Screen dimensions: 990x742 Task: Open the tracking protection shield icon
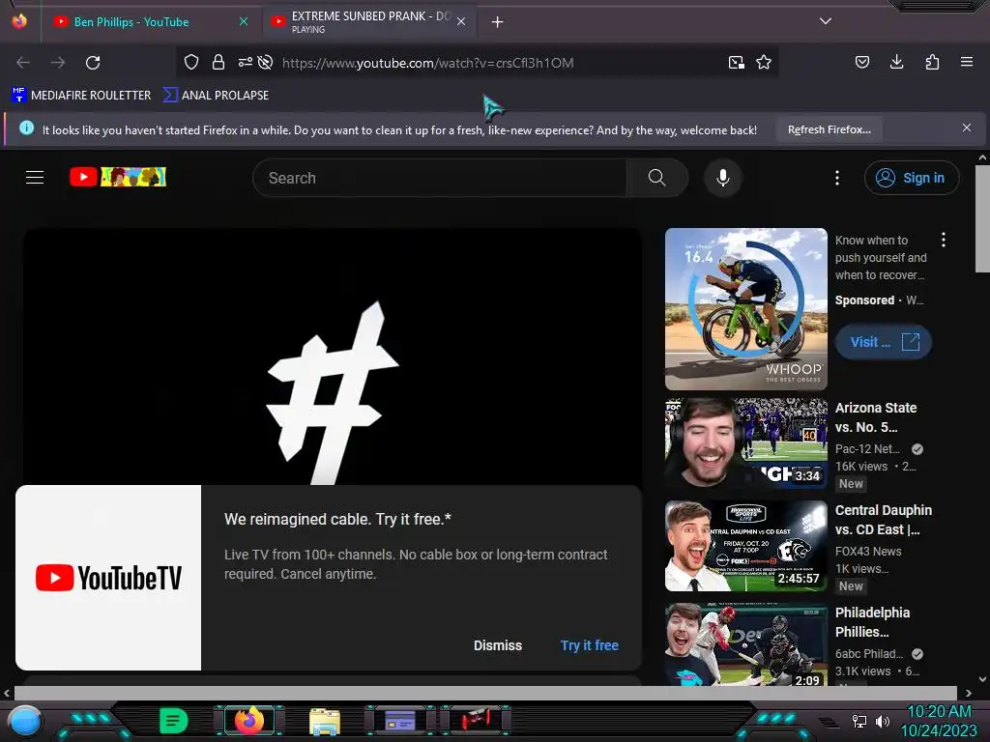pos(191,62)
